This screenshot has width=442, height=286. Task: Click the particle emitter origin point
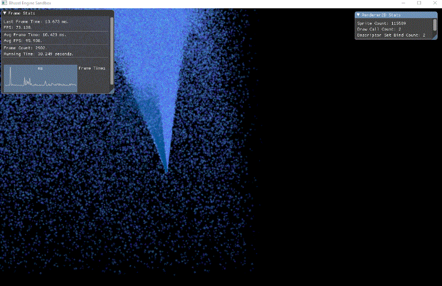pos(166,171)
